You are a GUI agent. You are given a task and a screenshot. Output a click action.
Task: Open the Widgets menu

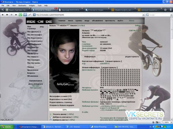point(32,5)
